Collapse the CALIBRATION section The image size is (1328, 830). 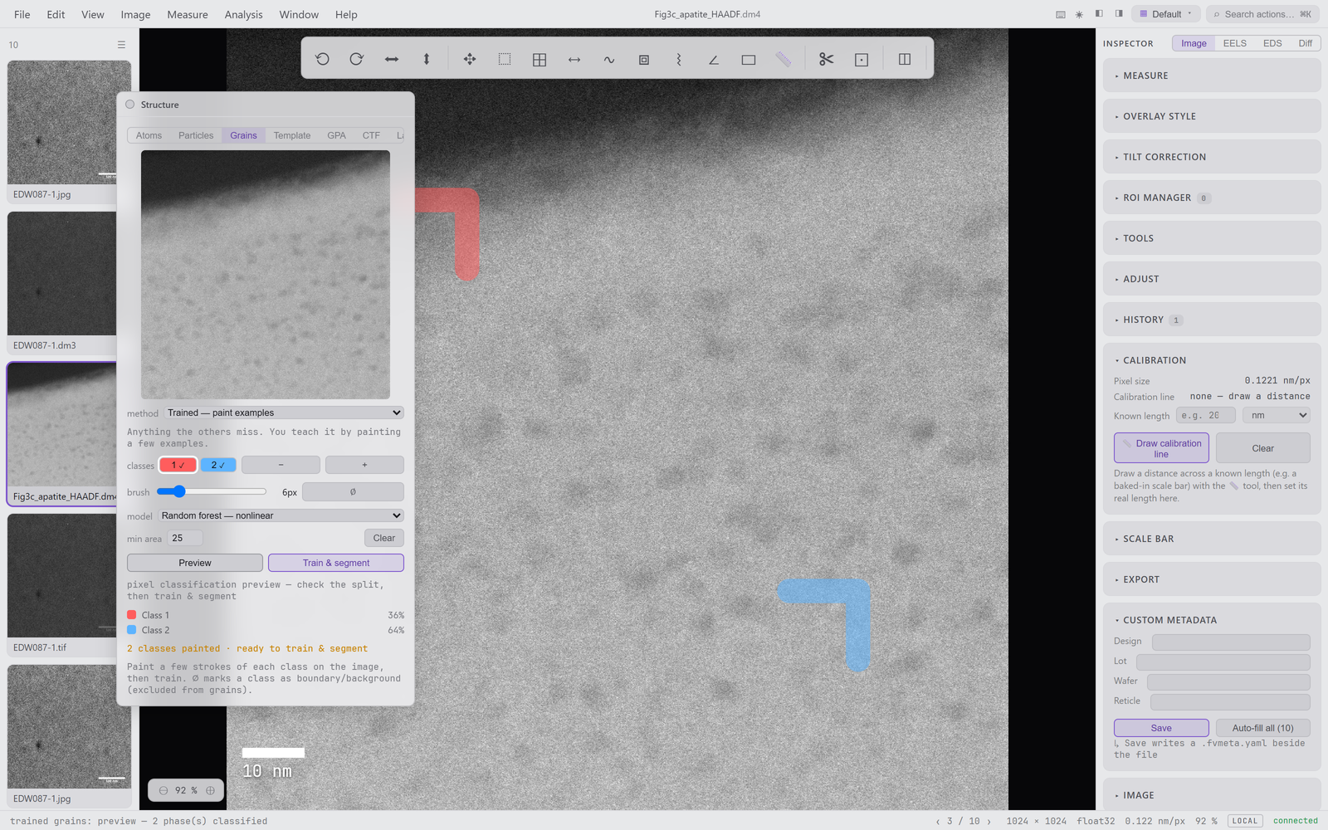coord(1212,360)
